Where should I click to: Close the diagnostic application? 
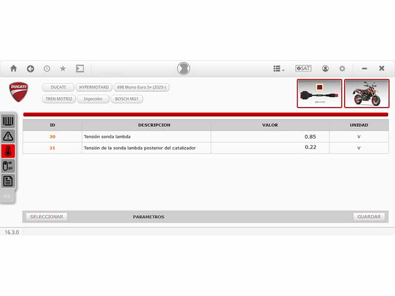[382, 68]
